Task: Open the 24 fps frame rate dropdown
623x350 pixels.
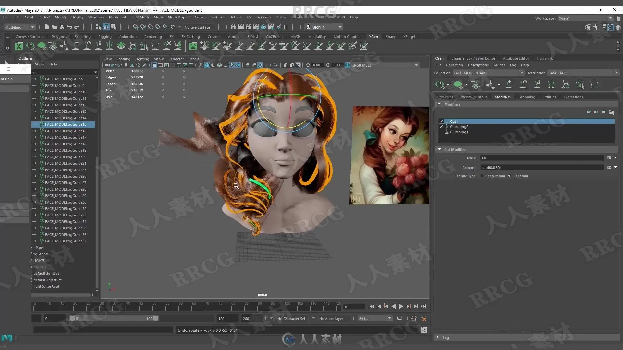Action: point(389,318)
